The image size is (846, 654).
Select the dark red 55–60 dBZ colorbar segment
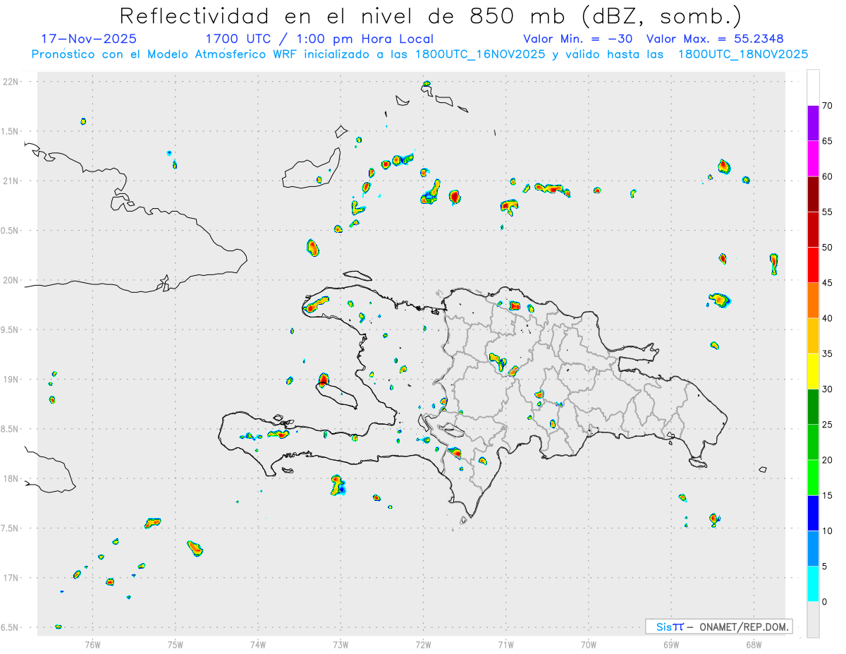[x=813, y=194]
